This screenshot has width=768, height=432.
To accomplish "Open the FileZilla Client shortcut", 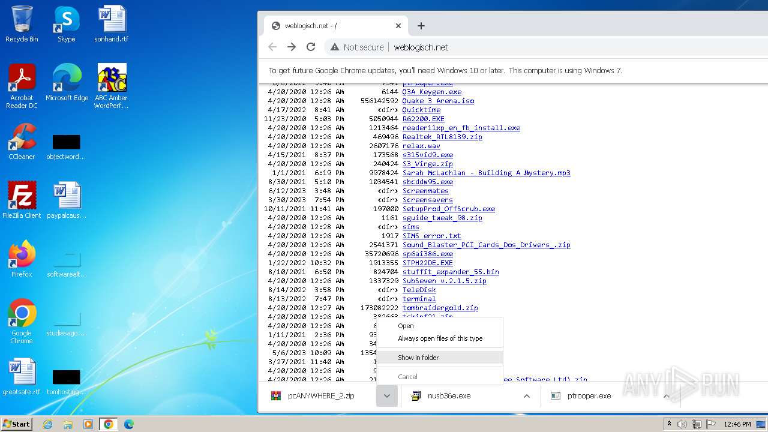I will [22, 200].
